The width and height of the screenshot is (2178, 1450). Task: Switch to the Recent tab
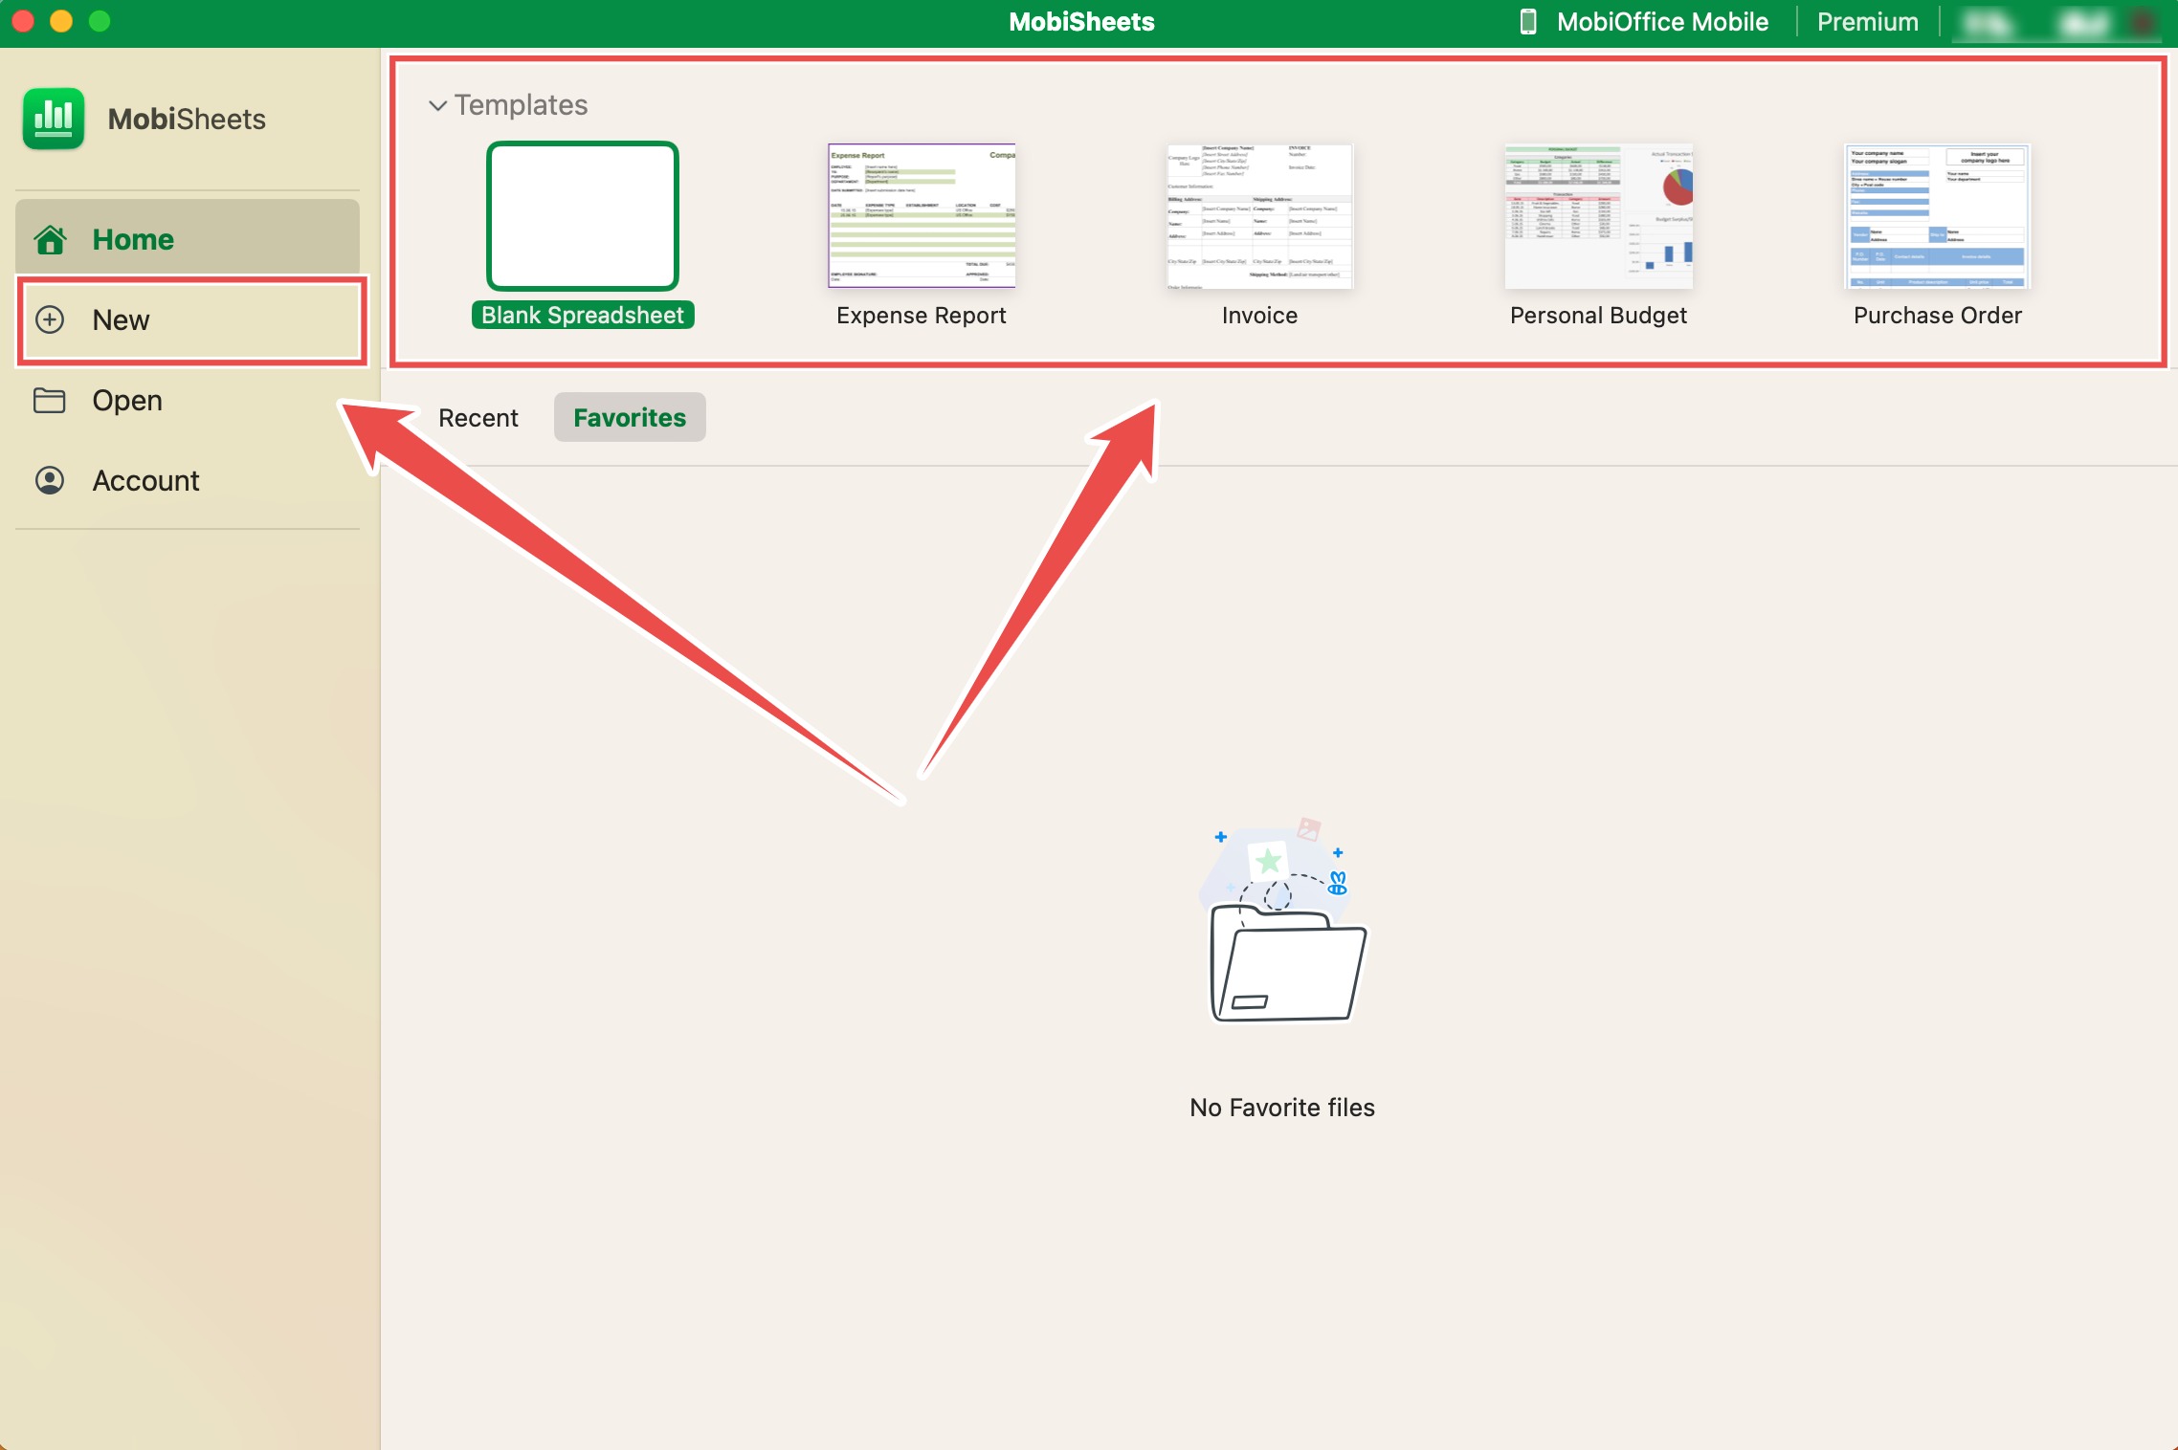478,418
